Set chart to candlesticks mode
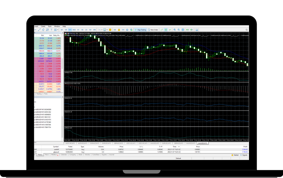283x178 pixels. (x=166, y=30)
